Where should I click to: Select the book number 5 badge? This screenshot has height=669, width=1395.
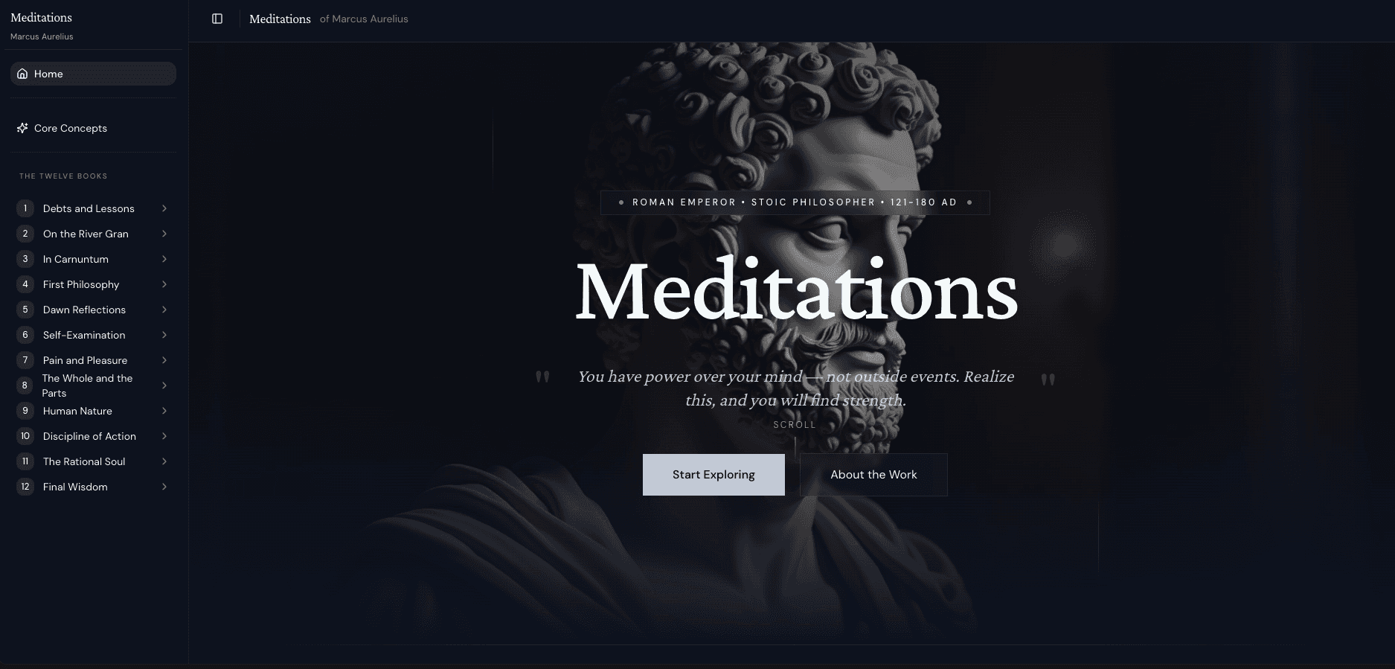[x=25, y=310]
